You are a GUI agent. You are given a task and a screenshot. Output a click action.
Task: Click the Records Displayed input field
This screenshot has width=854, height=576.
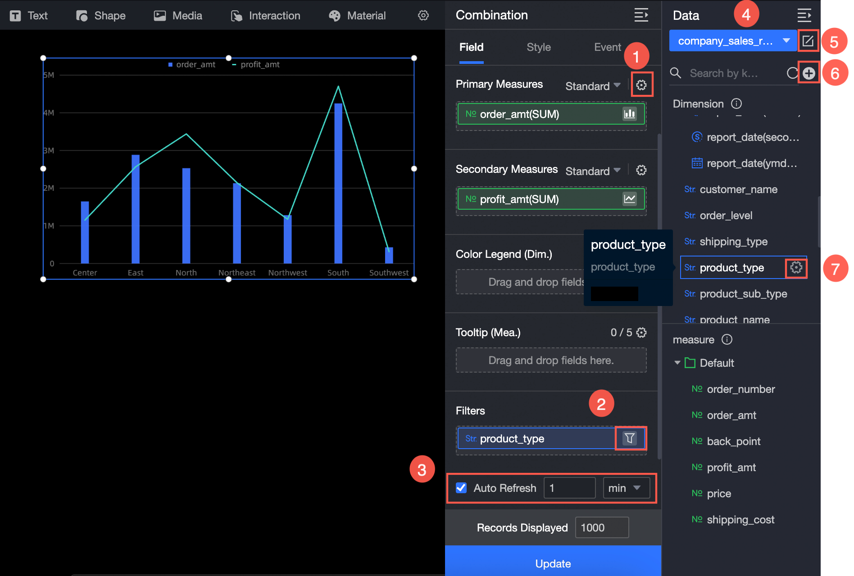(x=602, y=527)
